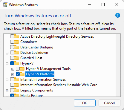Check the Hyper-V Management Tools checkbox
The width and height of the screenshot is (124, 110).
coord(18,69)
